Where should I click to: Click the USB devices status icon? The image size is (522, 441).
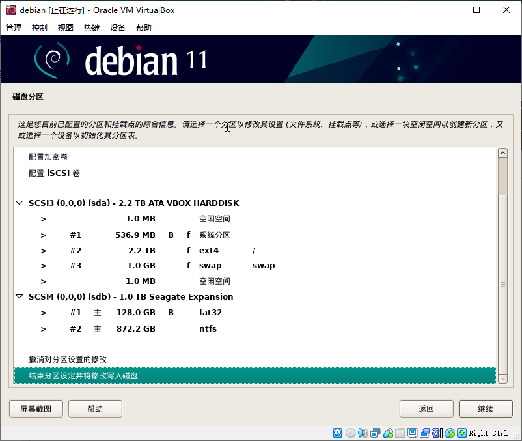click(388, 433)
